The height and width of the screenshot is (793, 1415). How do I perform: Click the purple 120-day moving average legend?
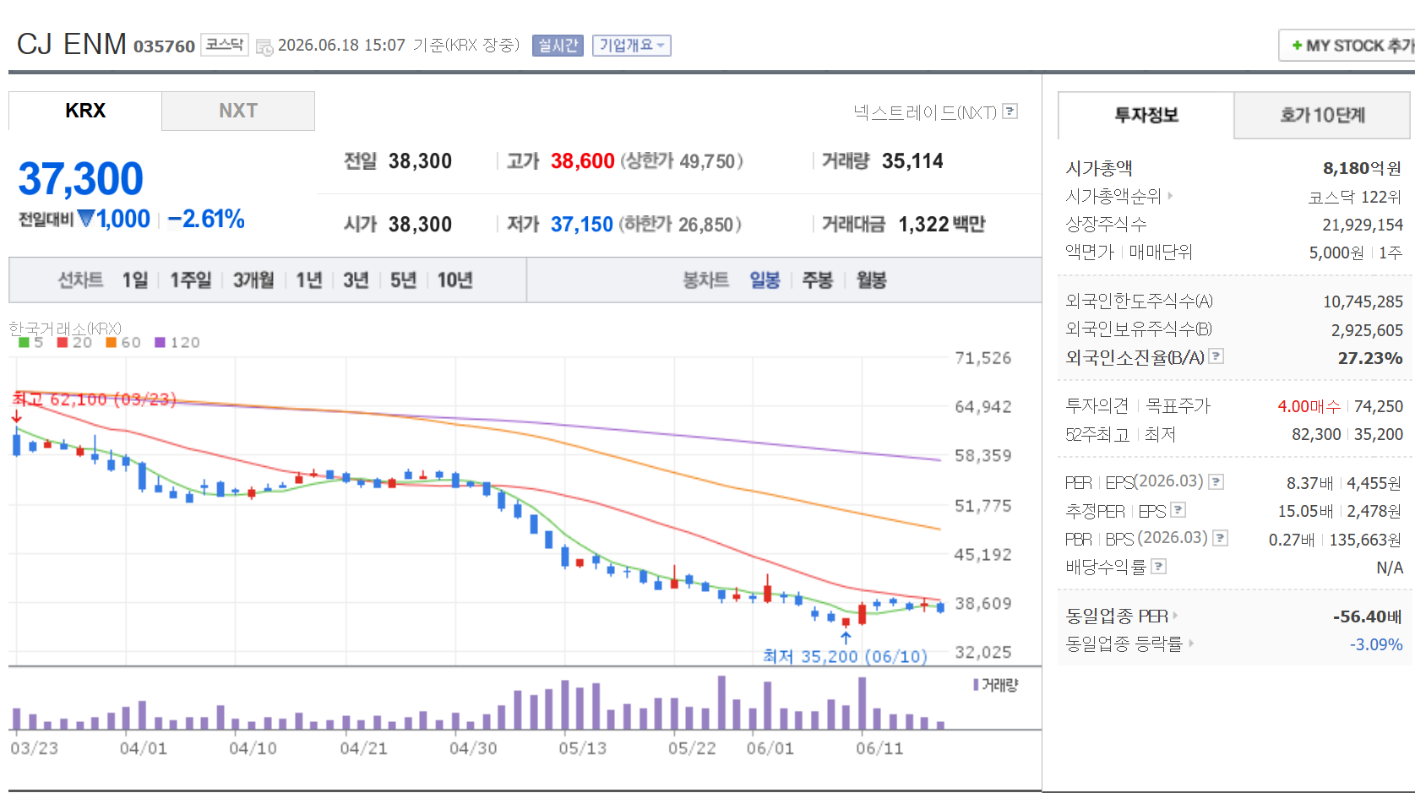pos(177,342)
